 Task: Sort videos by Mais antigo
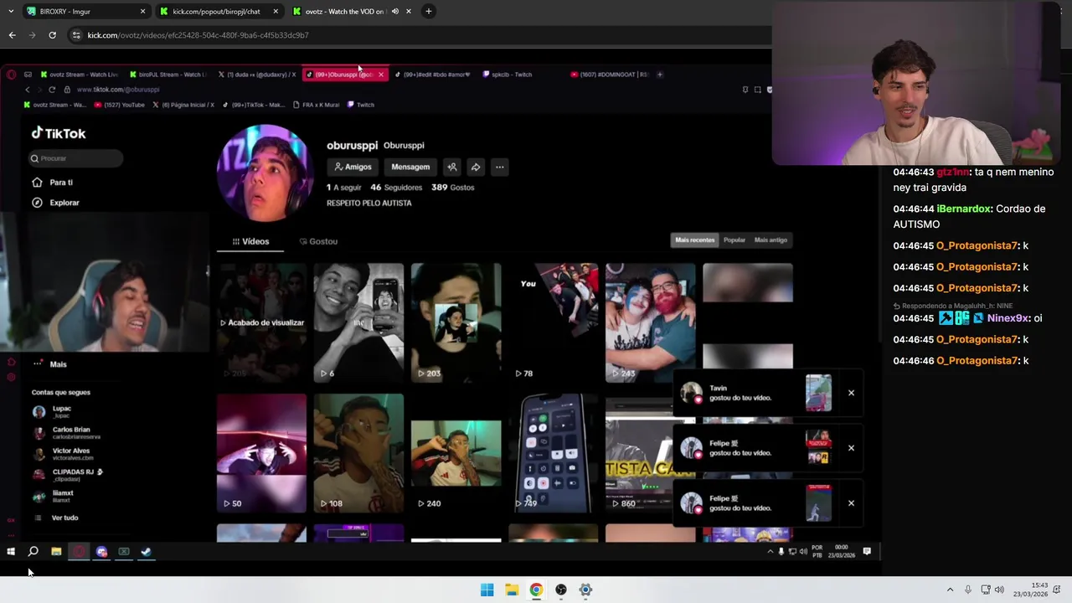(770, 240)
